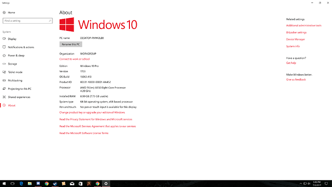This screenshot has height=187, width=332.
Task: Expand the system tray hidden icons arrow
Action: click(300, 184)
